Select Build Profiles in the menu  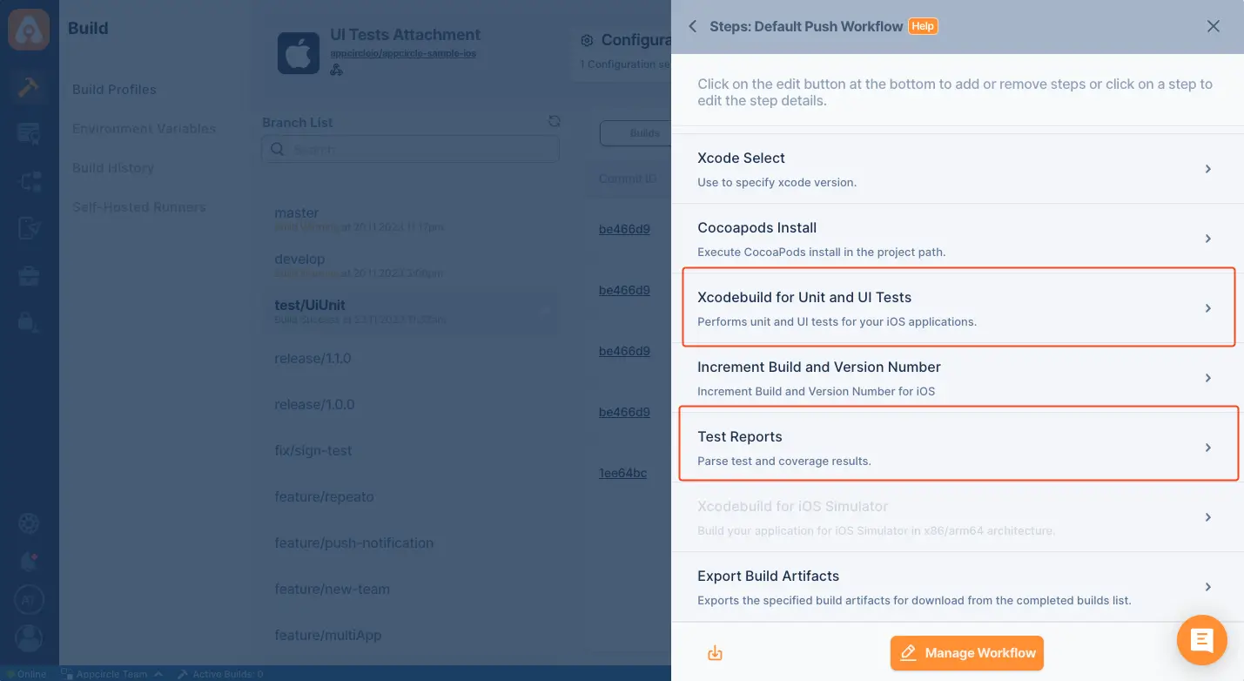coord(114,89)
